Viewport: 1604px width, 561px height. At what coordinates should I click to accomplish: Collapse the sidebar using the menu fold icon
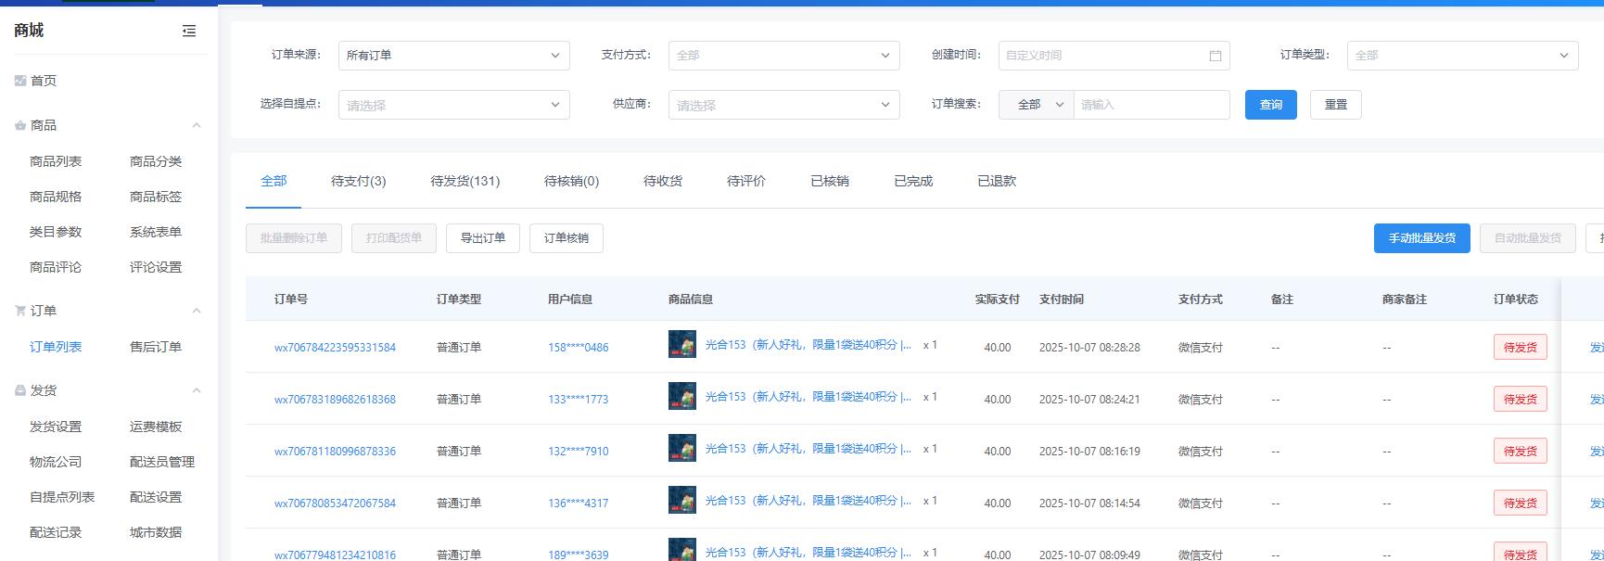pos(189,31)
